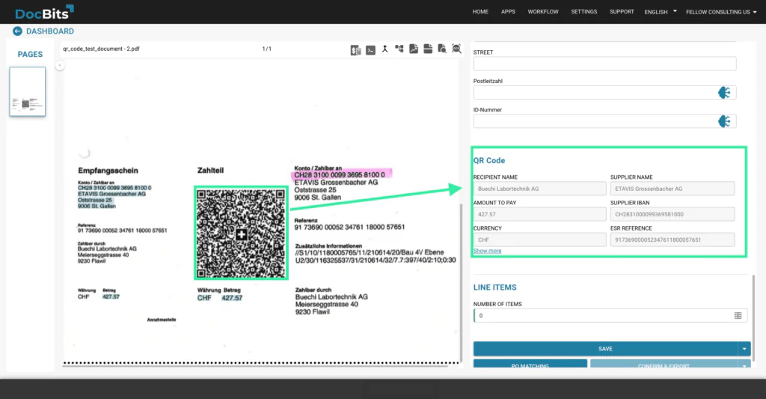Click highlighted amount 427.57 in Empfangsschein
The width and height of the screenshot is (766, 399).
(111, 296)
